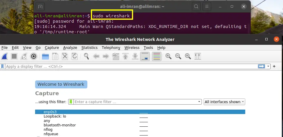This screenshot has width=283, height=137.
Task: Minimize the Wireshark window
Action: pos(257,39)
